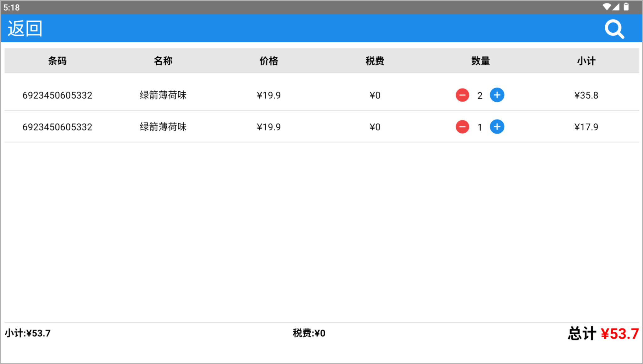This screenshot has width=643, height=364.
Task: Tap the bottom 小计:¥53.7 label
Action: [28, 333]
